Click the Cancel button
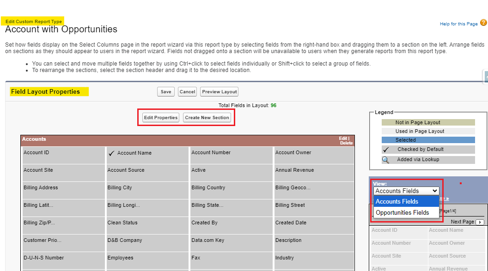The height and width of the screenshot is (271, 488). pos(187,92)
